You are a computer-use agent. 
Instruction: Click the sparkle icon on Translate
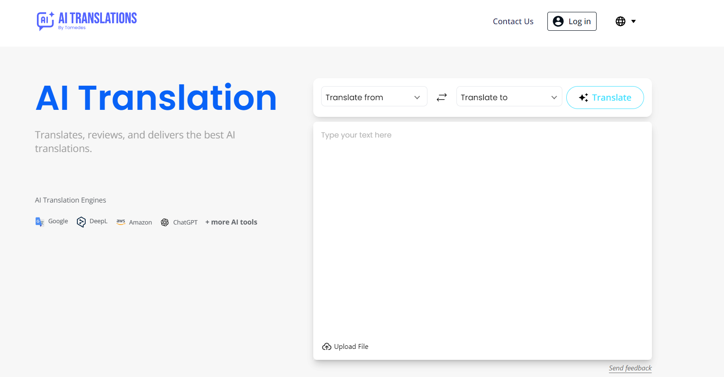(x=583, y=98)
